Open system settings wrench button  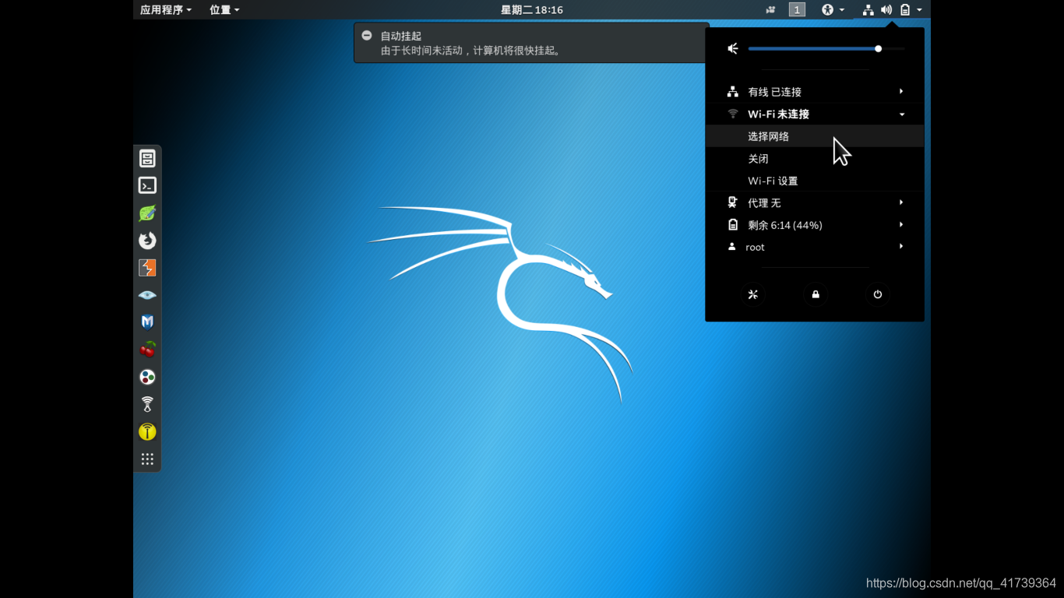pos(752,294)
